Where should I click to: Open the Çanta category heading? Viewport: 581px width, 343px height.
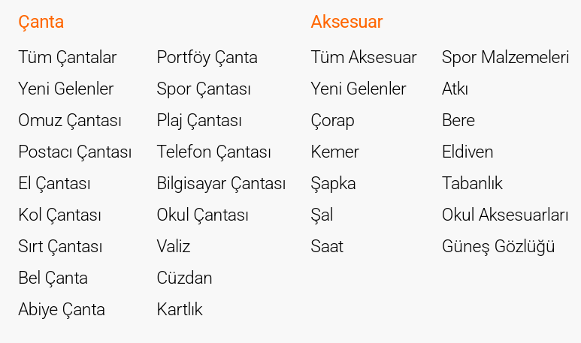pyautogui.click(x=41, y=22)
